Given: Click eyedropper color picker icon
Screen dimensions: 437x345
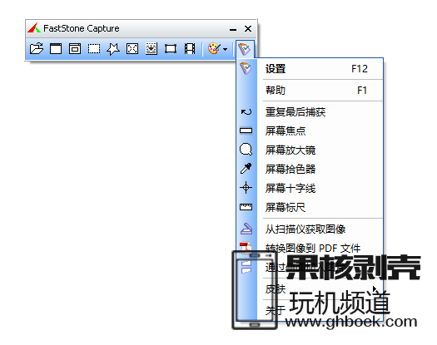Looking at the screenshot, I should point(246,169).
